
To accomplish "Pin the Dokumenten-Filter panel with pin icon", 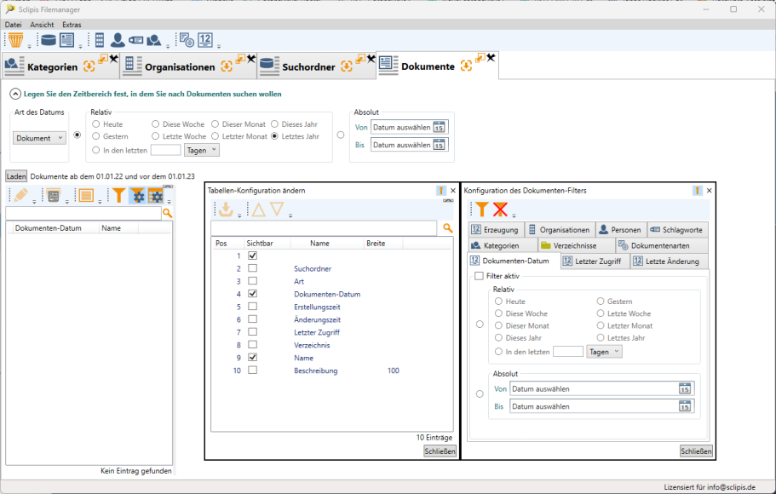I will [698, 191].
